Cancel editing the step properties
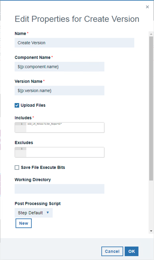Screen dimensions: 154x260 click(112, 251)
